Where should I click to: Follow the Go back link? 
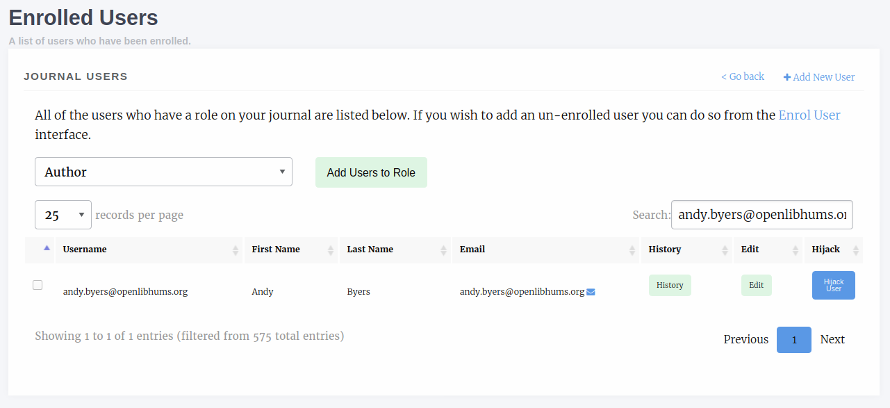743,76
